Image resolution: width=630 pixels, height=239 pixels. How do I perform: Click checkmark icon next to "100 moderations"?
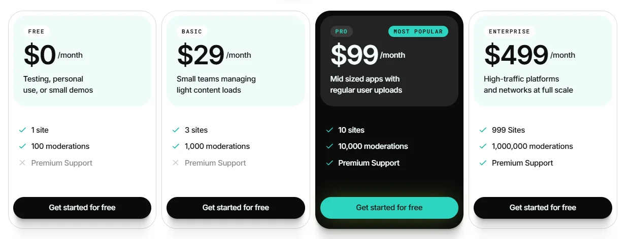pyautogui.click(x=22, y=146)
